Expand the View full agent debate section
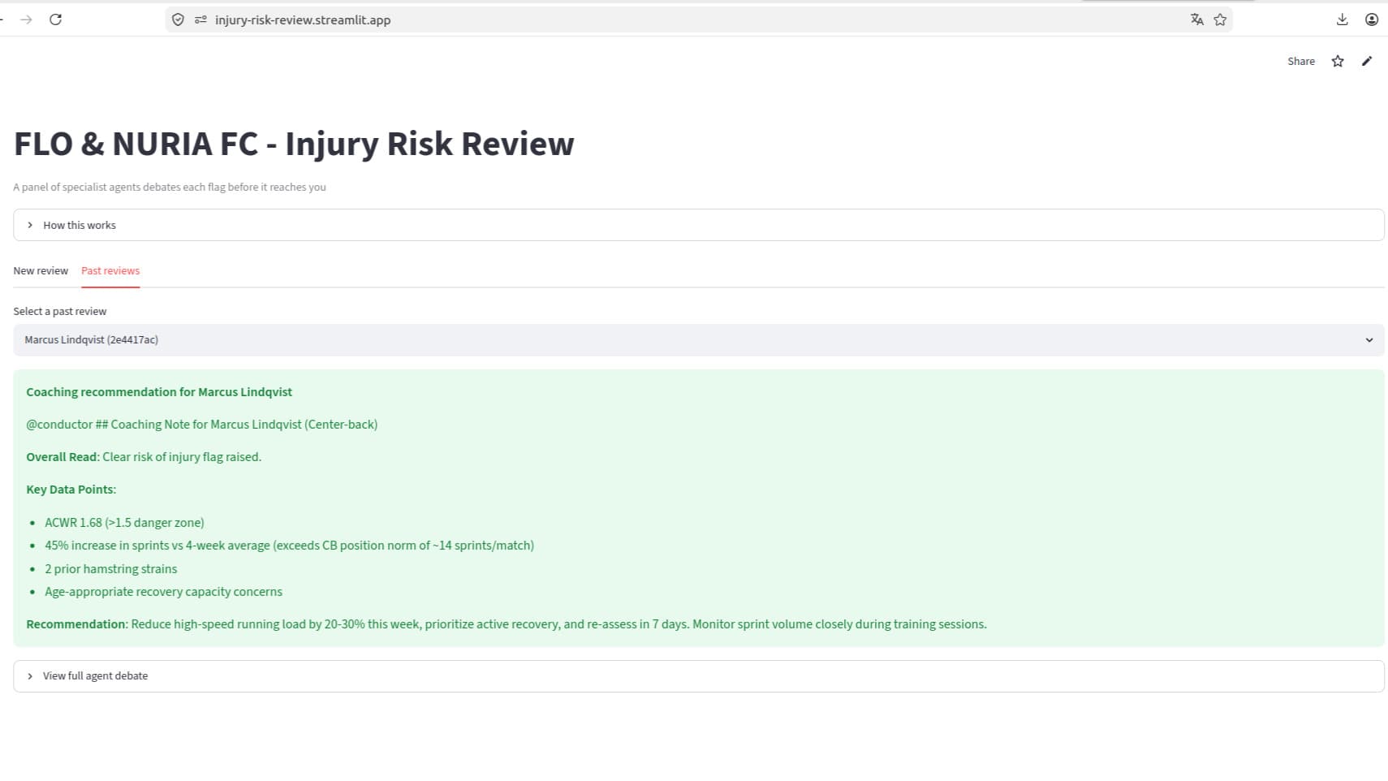Screen dimensions: 1388x781 click(x=699, y=675)
